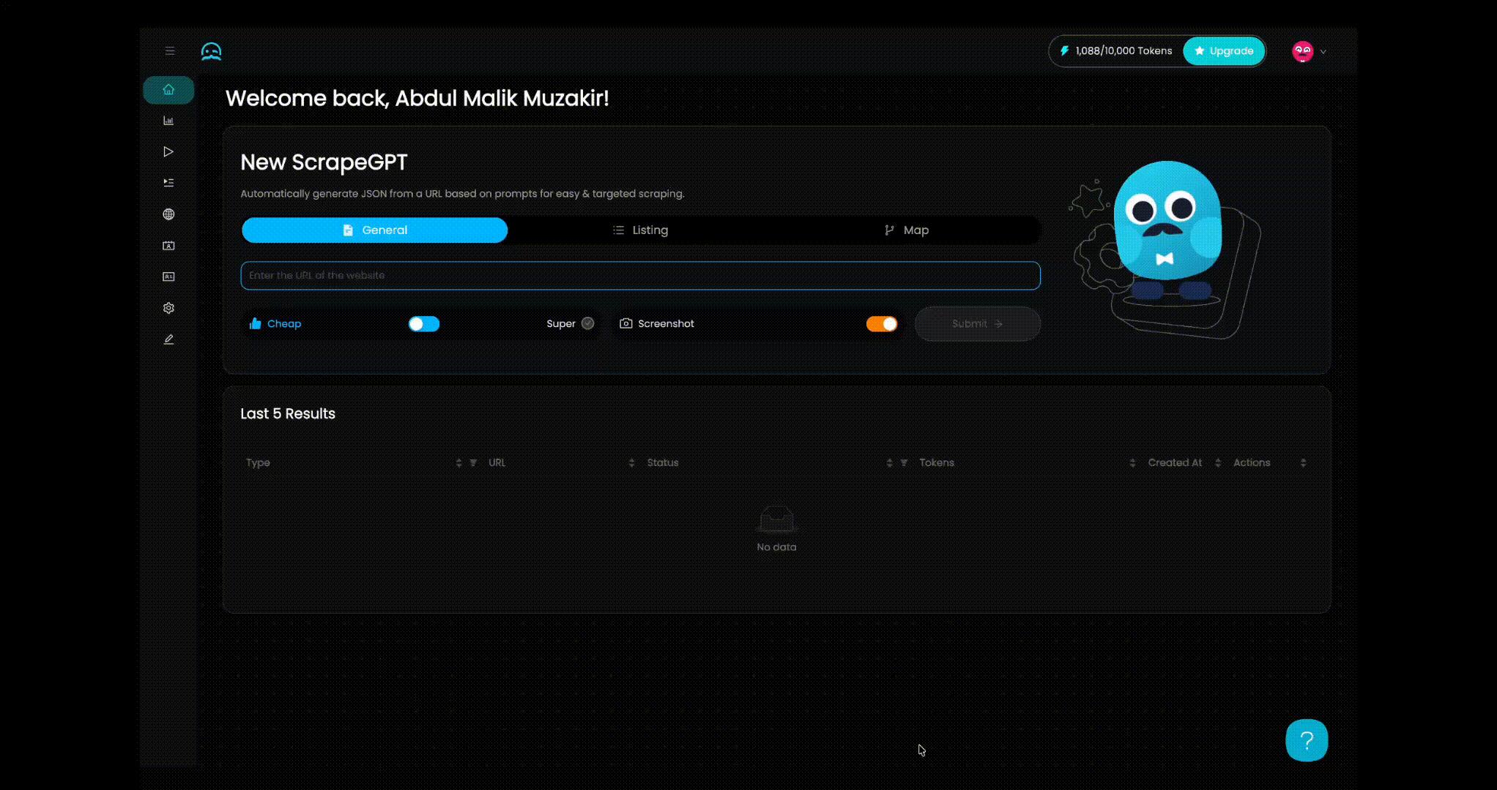This screenshot has width=1497, height=790.
Task: Click the website URL input field
Action: (640, 276)
